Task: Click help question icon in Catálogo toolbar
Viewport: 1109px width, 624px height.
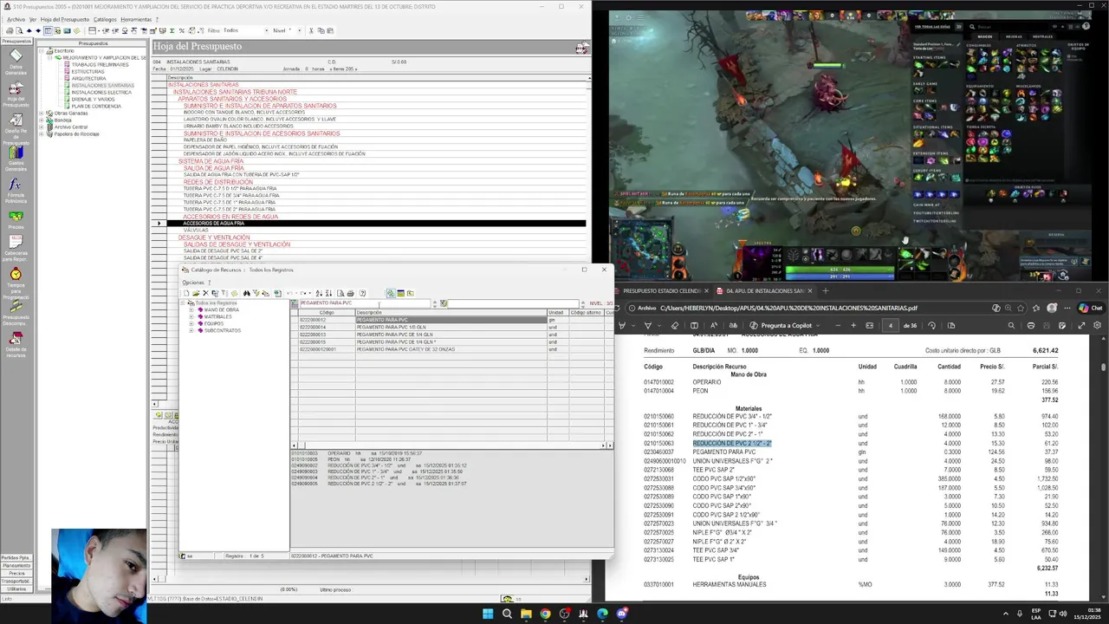Action: click(x=362, y=293)
